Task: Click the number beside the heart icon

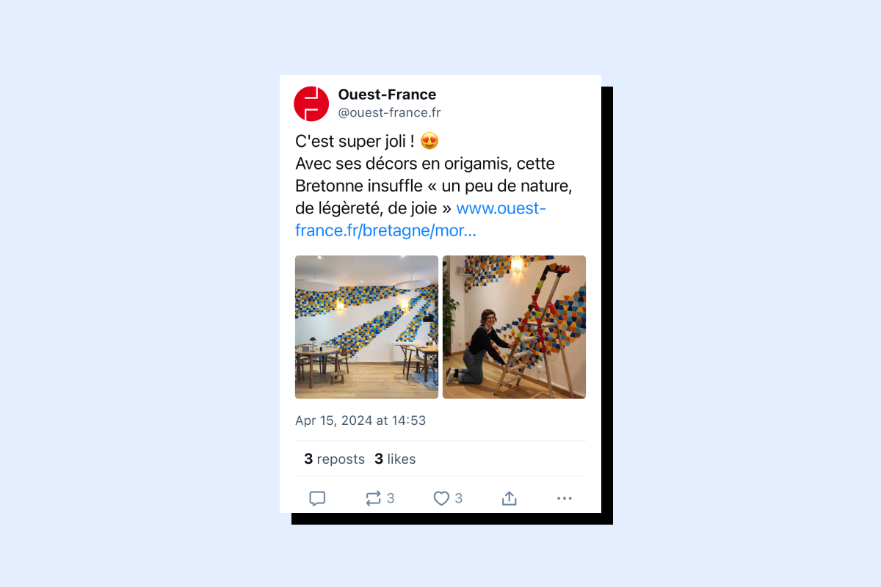Action: point(459,499)
